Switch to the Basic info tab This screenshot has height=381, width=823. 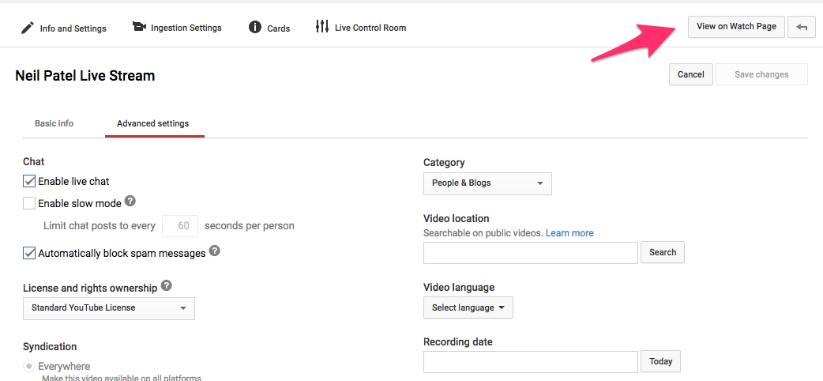[x=54, y=123]
